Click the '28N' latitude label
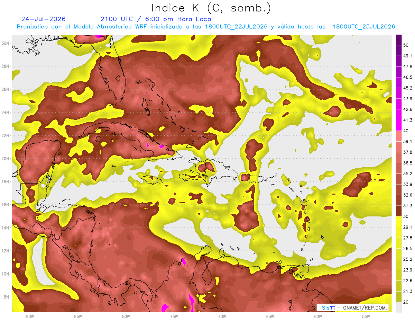This screenshot has width=415, height=321. point(6,66)
